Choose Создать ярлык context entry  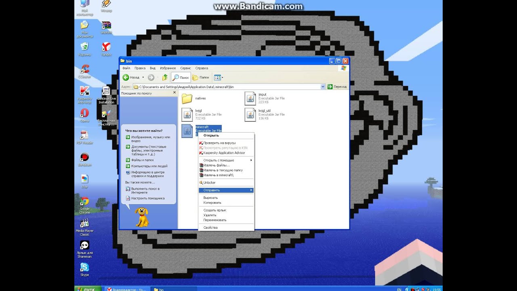coord(226,210)
